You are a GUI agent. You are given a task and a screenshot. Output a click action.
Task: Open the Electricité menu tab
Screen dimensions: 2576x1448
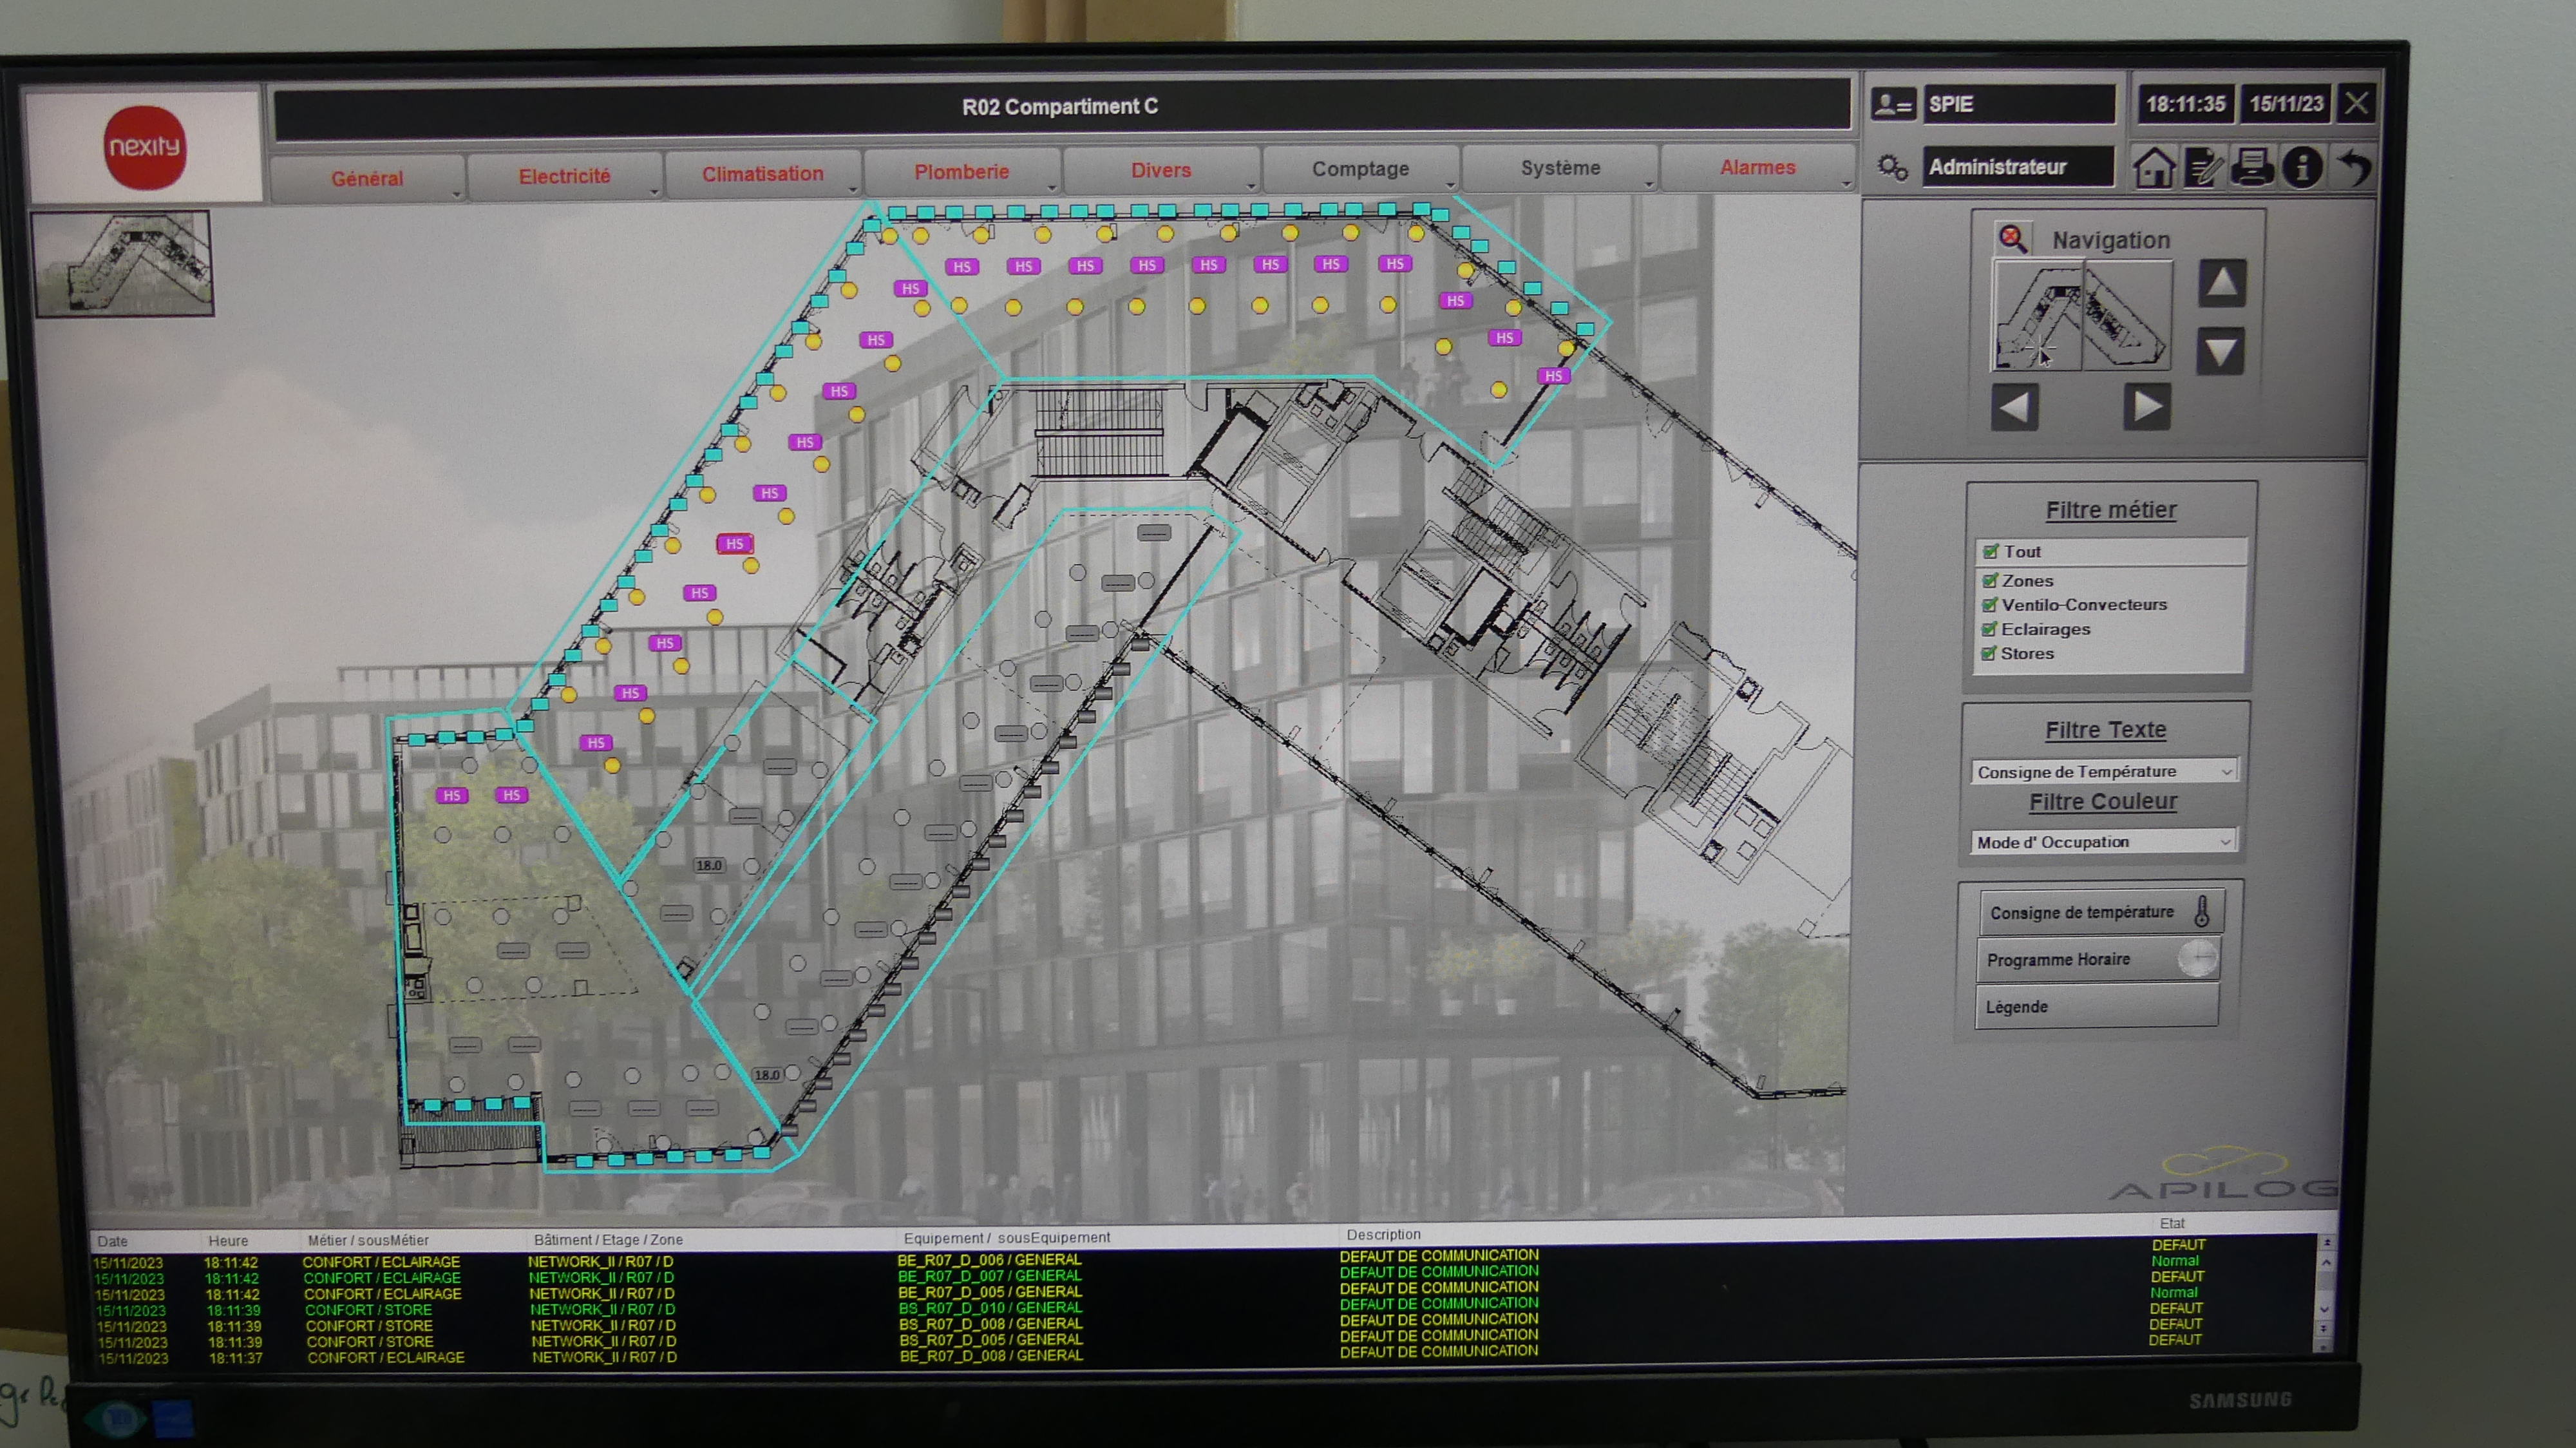pos(564,176)
